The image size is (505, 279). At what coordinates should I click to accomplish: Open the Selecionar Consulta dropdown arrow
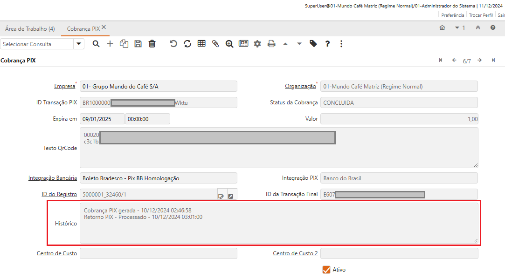point(79,44)
